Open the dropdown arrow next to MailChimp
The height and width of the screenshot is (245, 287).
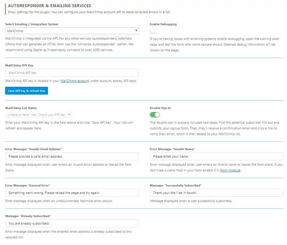click(136, 31)
